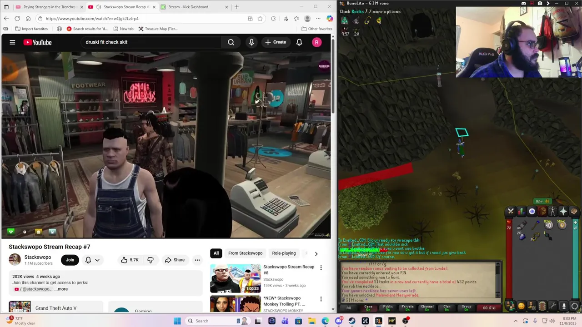Viewport: 582px width, 327px height.
Task: Toggle the Group chat filter in RuneLite
Action: (x=467, y=307)
